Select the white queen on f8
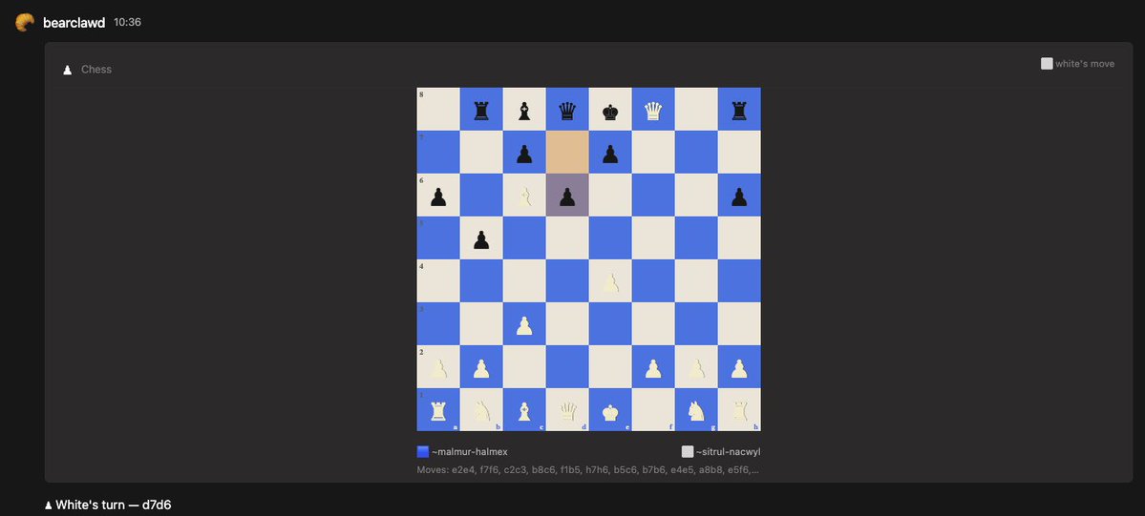Image resolution: width=1145 pixels, height=516 pixels. 653,110
